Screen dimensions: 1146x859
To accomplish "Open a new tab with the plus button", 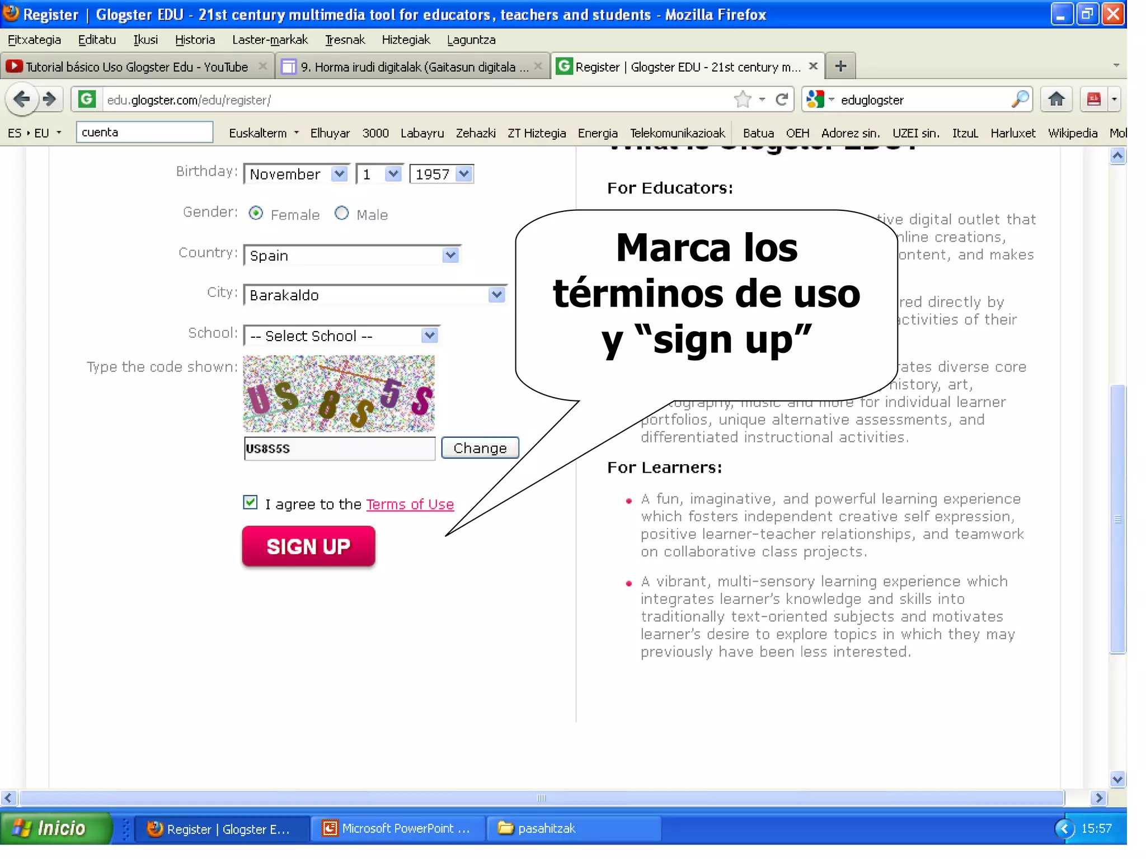I will click(840, 66).
